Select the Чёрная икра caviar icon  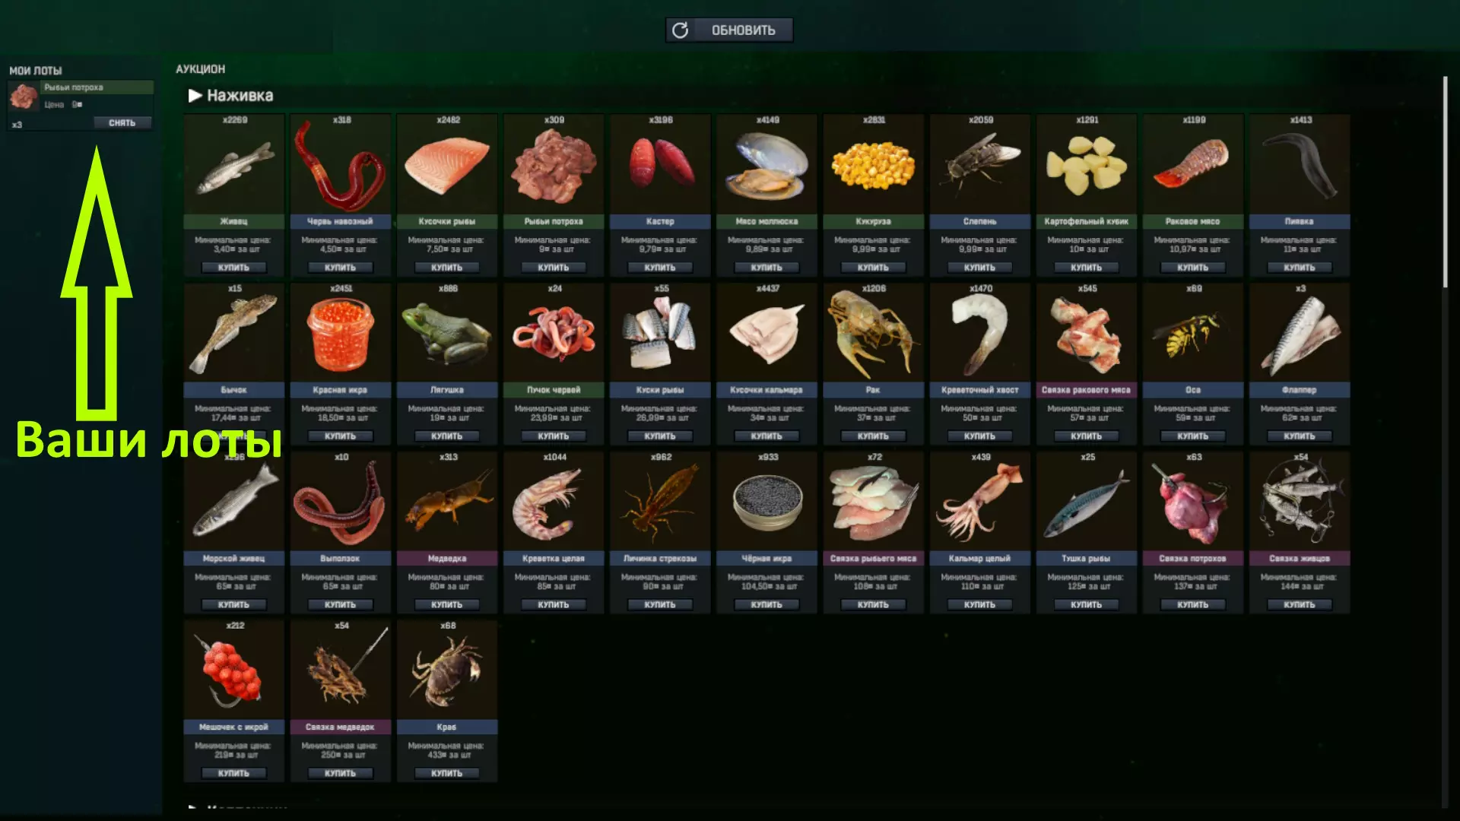(767, 503)
